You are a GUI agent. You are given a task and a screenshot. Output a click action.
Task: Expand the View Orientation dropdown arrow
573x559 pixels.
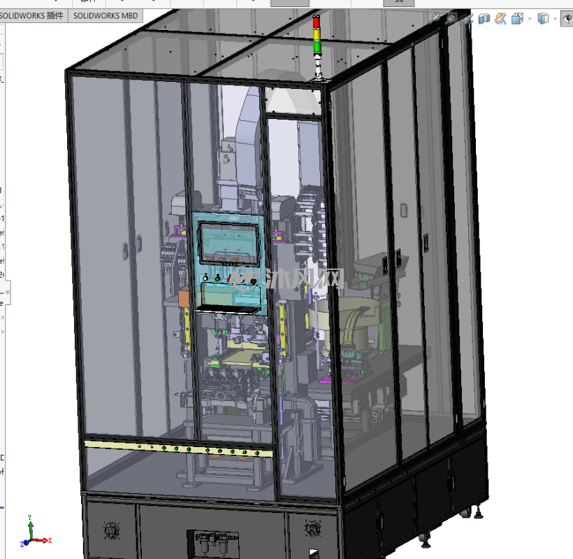(x=530, y=19)
